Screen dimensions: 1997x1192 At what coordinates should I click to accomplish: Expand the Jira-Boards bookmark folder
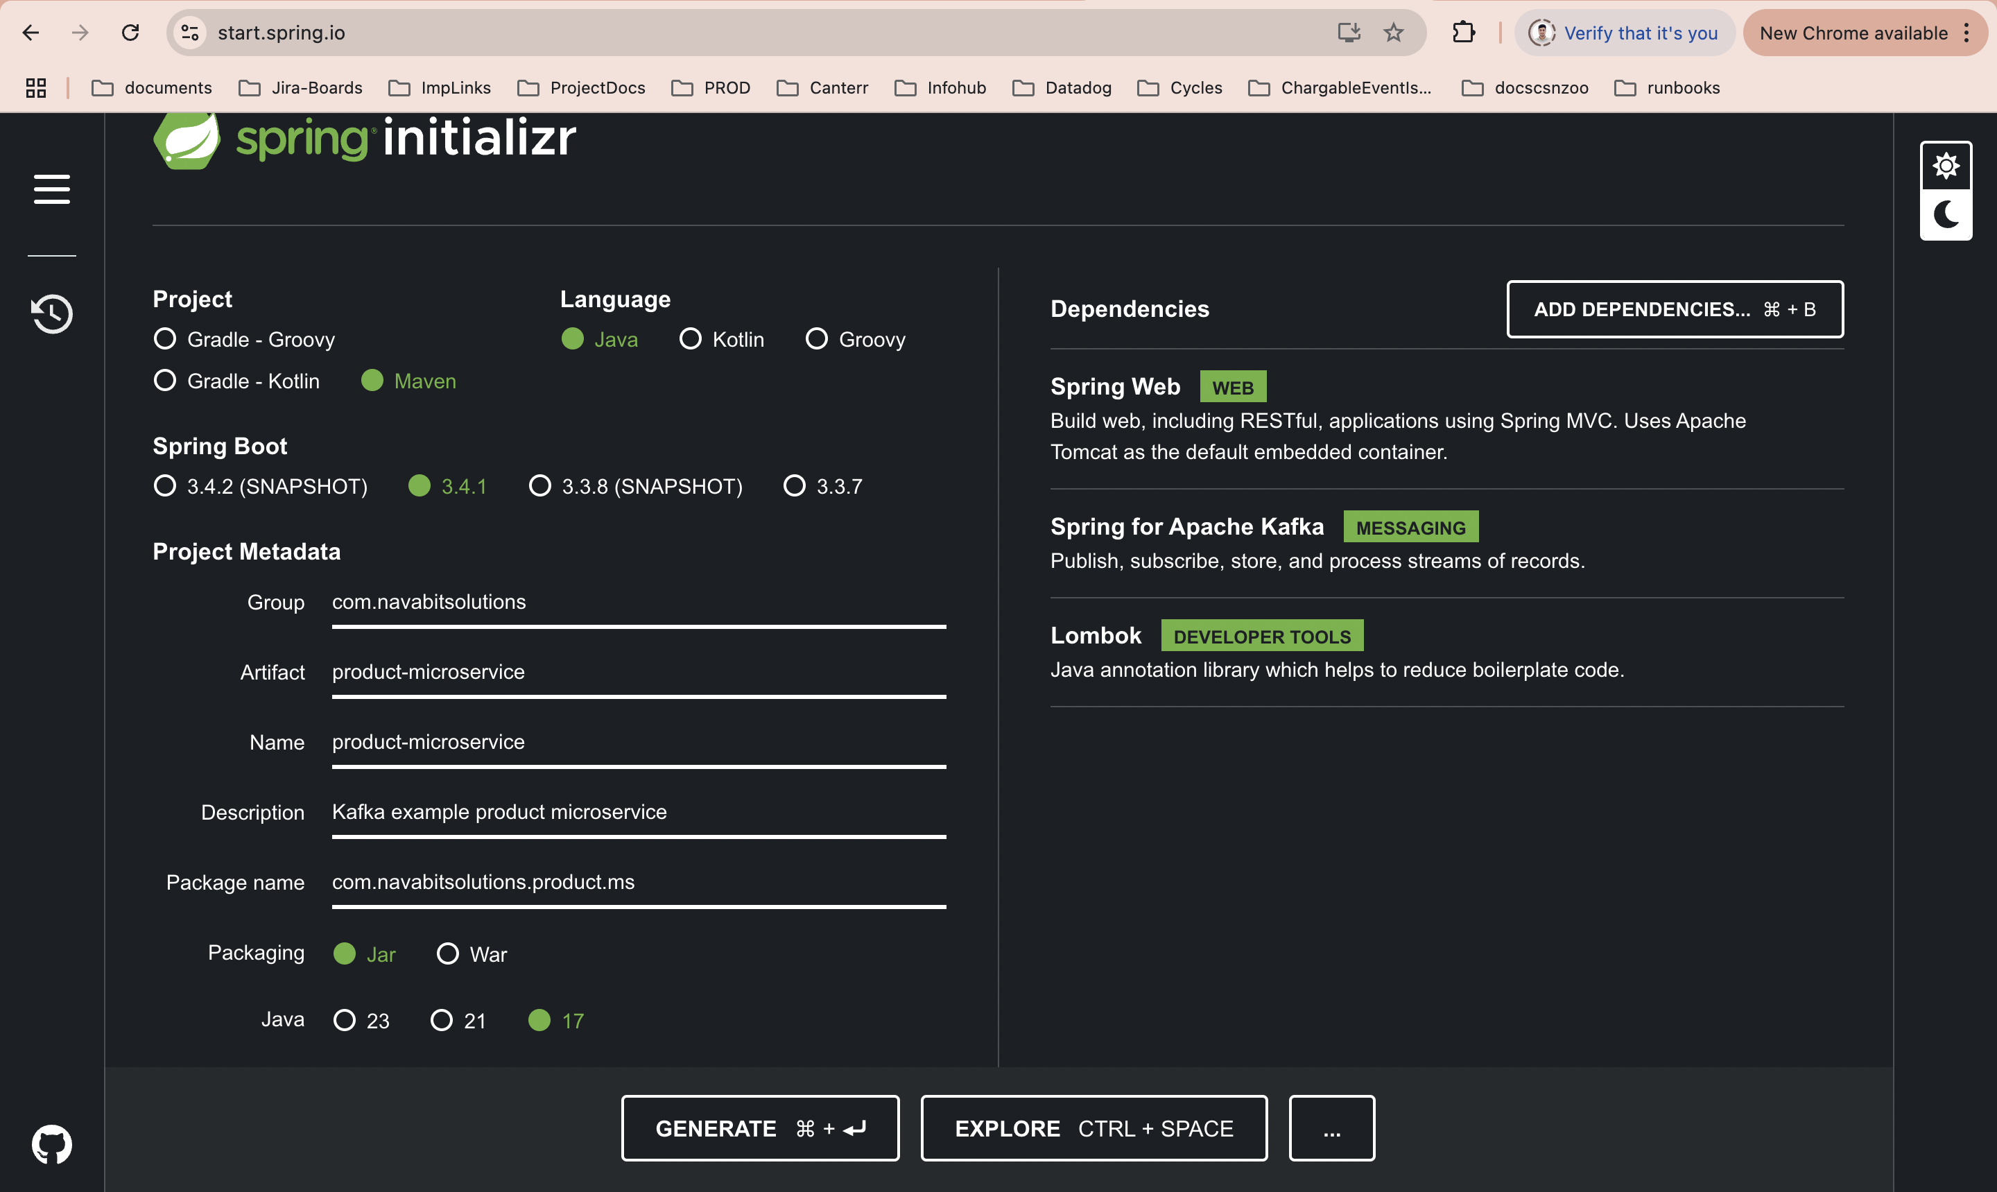(x=301, y=87)
